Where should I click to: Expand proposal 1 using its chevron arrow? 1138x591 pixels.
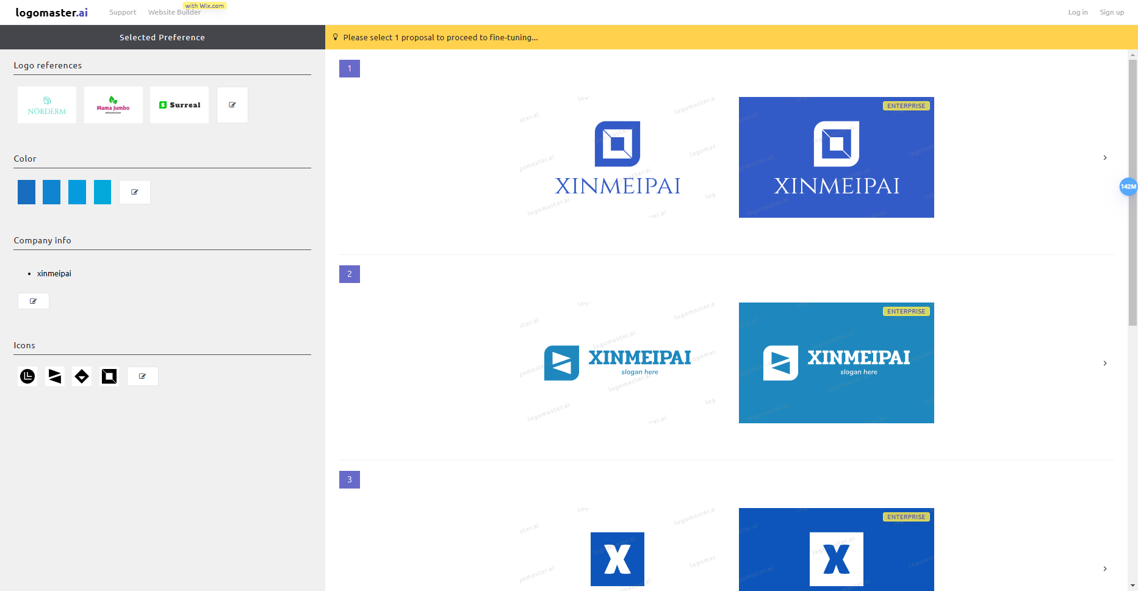pyautogui.click(x=1105, y=157)
